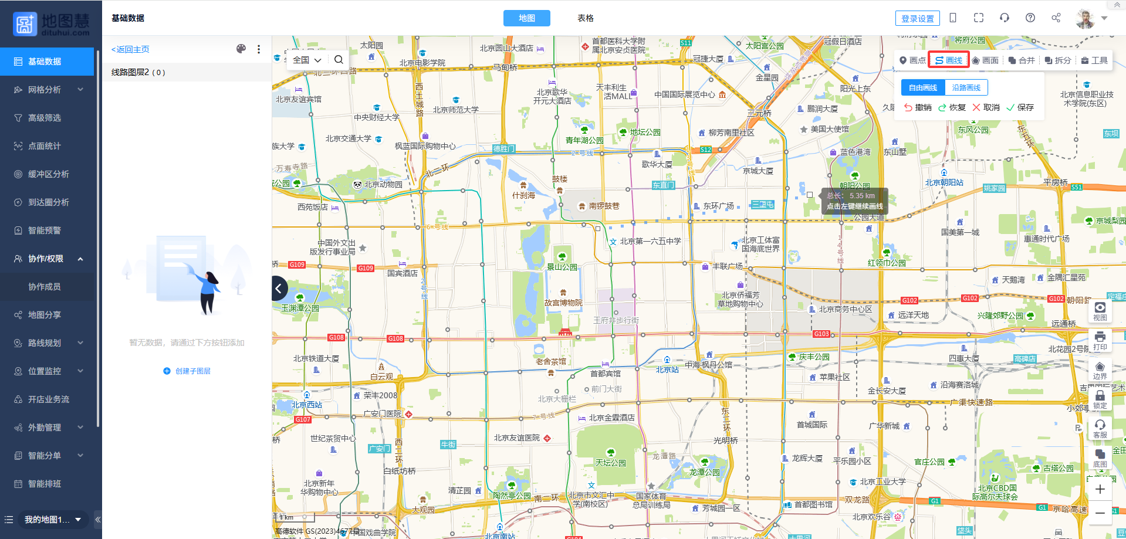
Task: Select the 画点 draw point tool
Action: pyautogui.click(x=912, y=60)
